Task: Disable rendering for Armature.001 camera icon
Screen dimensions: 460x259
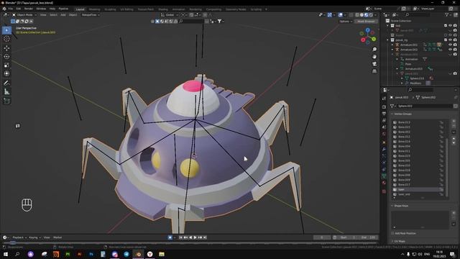Action: tap(455, 45)
